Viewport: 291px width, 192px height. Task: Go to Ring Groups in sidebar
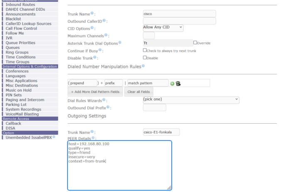17,52
